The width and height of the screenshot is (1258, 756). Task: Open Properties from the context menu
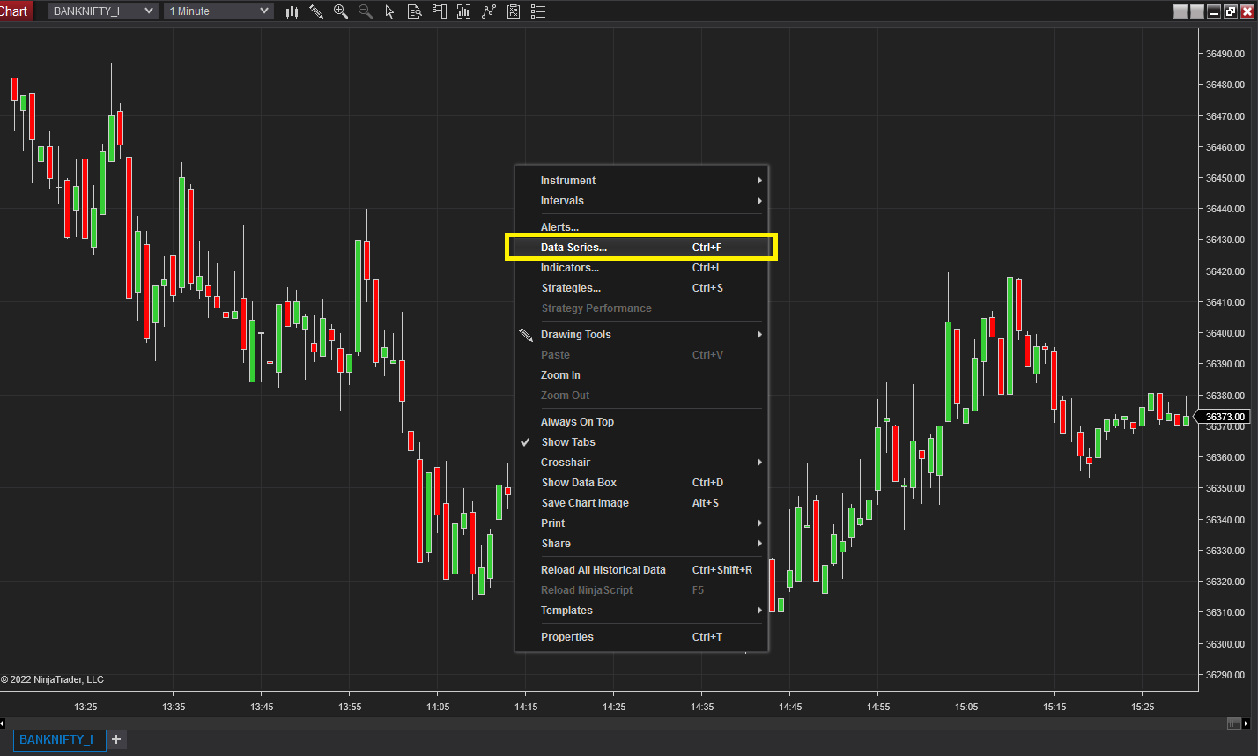pyautogui.click(x=642, y=637)
